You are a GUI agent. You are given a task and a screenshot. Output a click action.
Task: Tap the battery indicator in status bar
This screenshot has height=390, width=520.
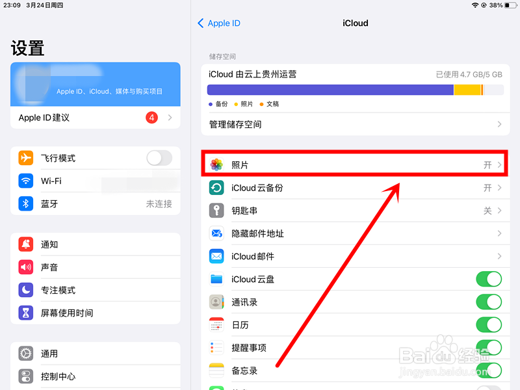[510, 5]
